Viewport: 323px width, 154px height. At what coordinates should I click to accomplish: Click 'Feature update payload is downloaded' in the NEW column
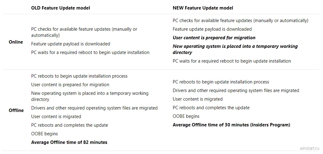coord(212,29)
